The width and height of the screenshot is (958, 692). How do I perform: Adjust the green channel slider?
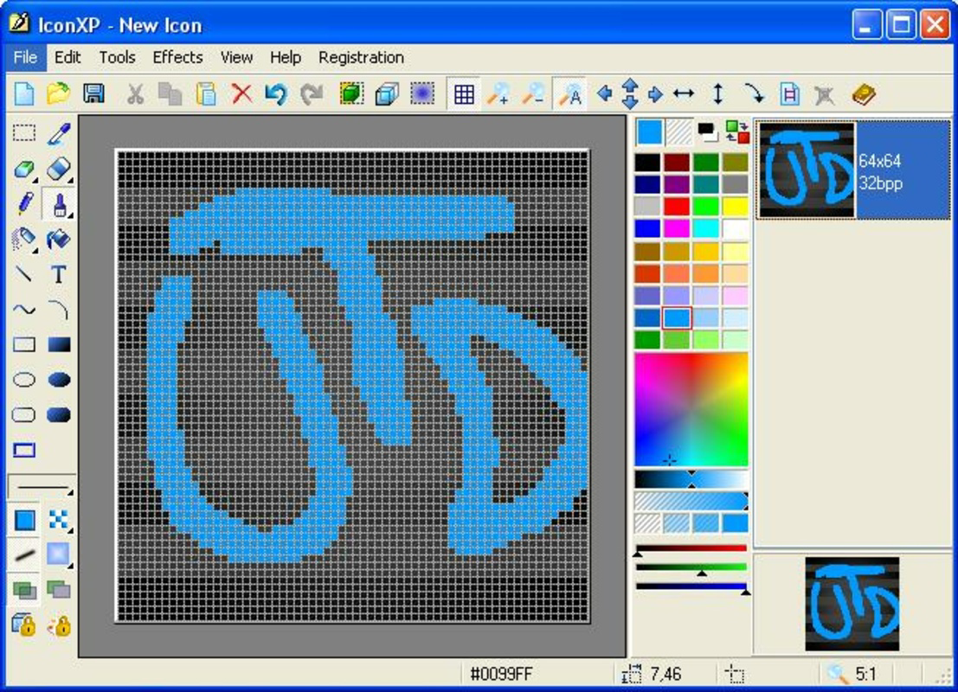[x=691, y=567]
